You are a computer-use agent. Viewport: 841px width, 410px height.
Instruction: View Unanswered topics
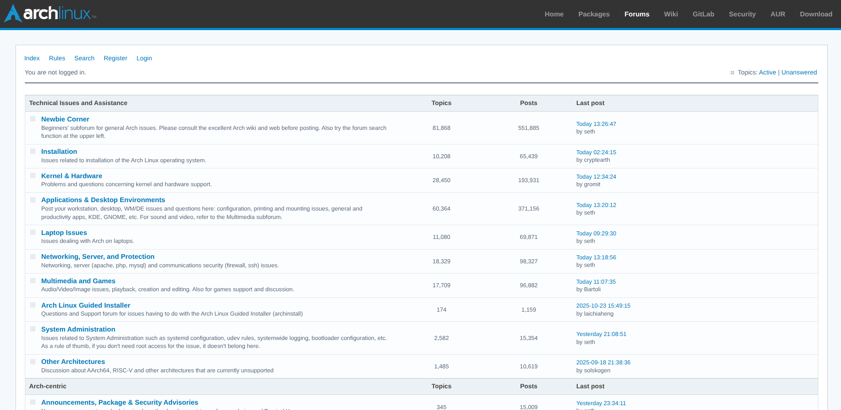tap(799, 72)
